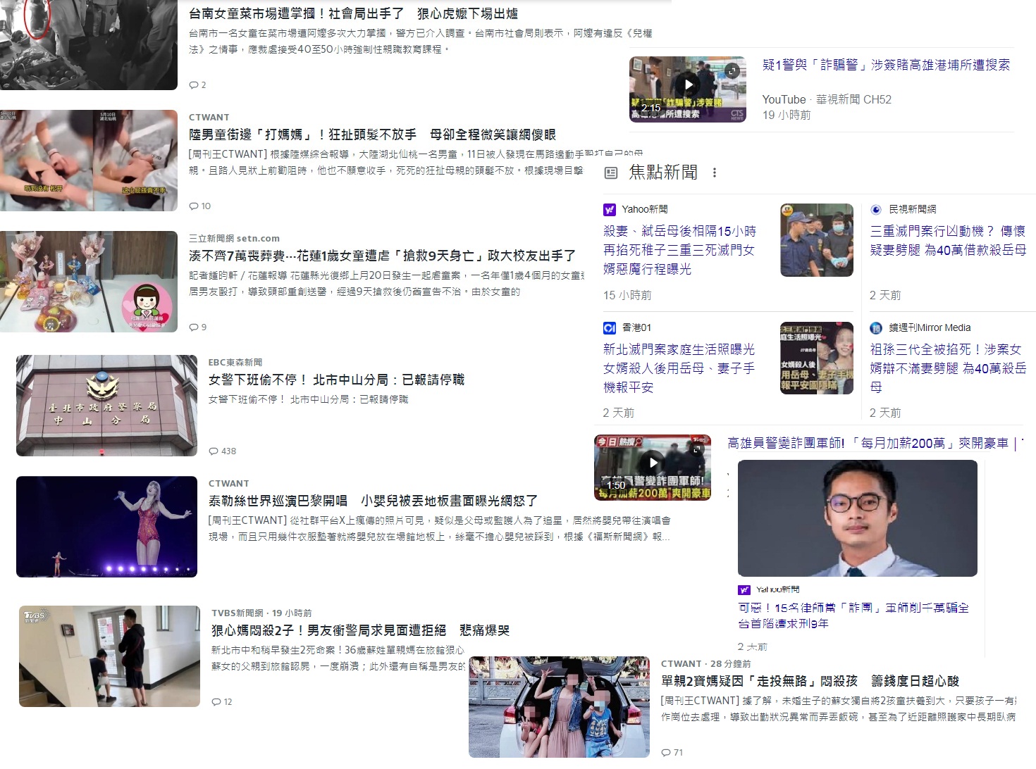Open the three-dot menu next to 焦點新聞
This screenshot has width=1036, height=769.
click(715, 173)
